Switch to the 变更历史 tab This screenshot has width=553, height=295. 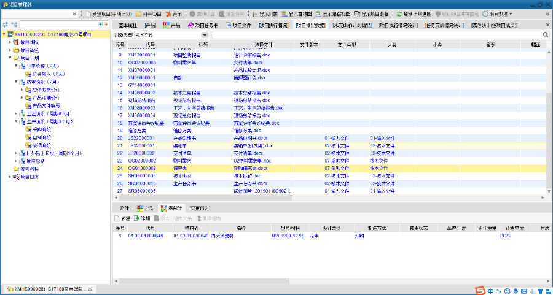pos(200,208)
